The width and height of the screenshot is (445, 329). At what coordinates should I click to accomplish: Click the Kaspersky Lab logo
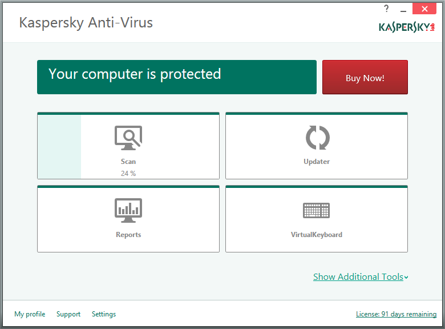407,27
